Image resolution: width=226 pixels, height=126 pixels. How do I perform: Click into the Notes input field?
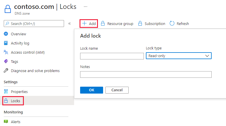[146, 75]
